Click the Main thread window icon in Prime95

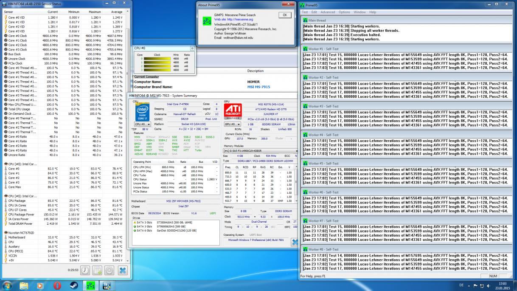pyautogui.click(x=306, y=20)
